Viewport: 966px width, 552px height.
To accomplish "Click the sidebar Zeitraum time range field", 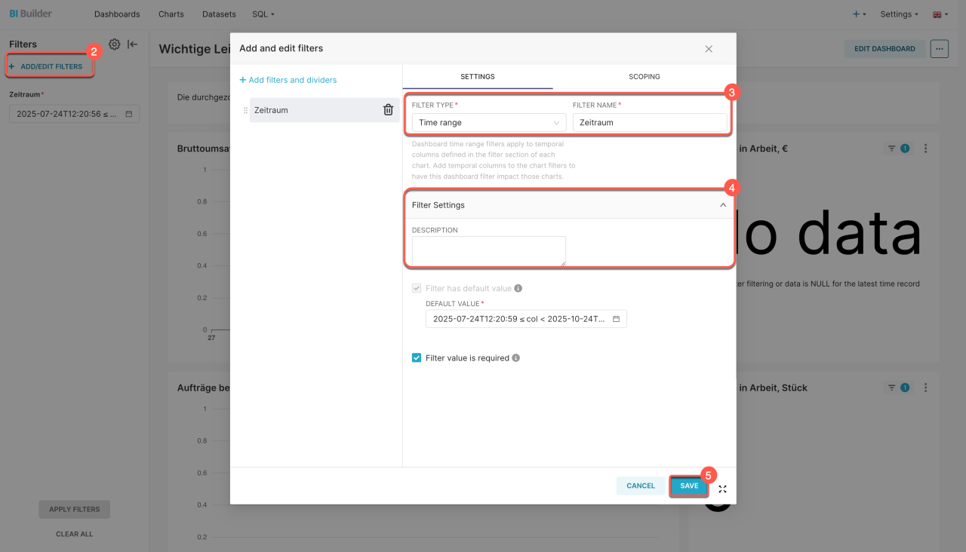I will pyautogui.click(x=74, y=114).
